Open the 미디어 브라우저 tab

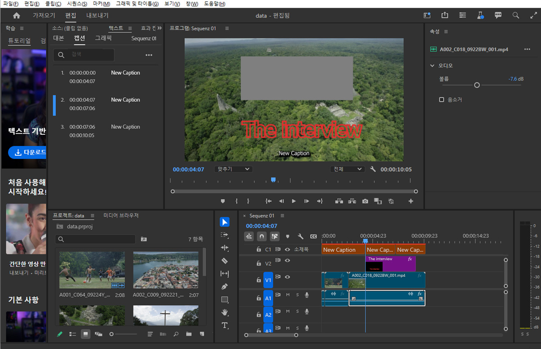tap(121, 216)
